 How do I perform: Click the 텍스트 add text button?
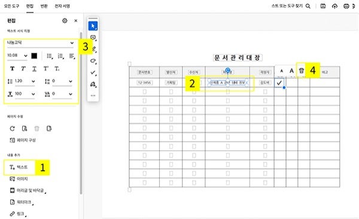[x=19, y=167]
